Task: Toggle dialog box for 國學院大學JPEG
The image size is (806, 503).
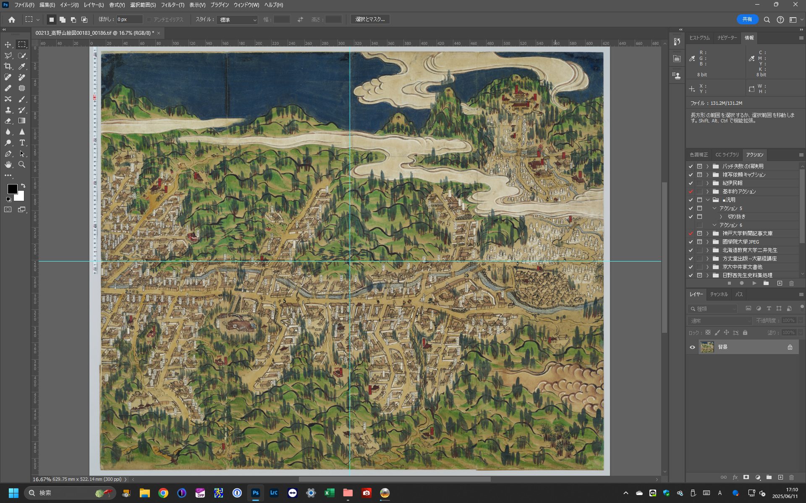Action: tap(699, 242)
